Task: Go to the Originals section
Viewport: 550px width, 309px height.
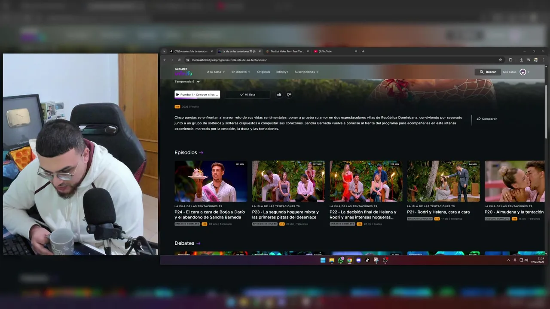Action: pos(263,72)
